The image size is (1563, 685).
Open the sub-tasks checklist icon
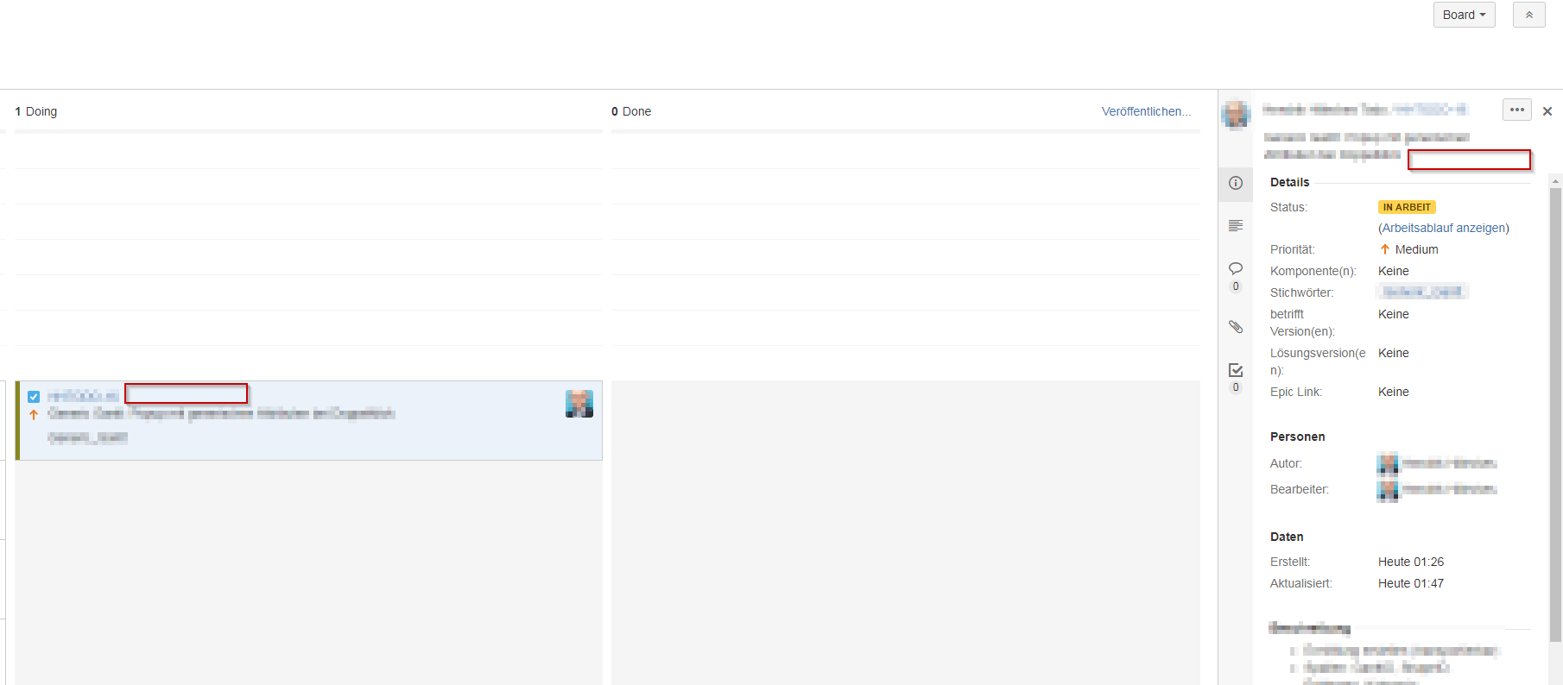(1236, 370)
